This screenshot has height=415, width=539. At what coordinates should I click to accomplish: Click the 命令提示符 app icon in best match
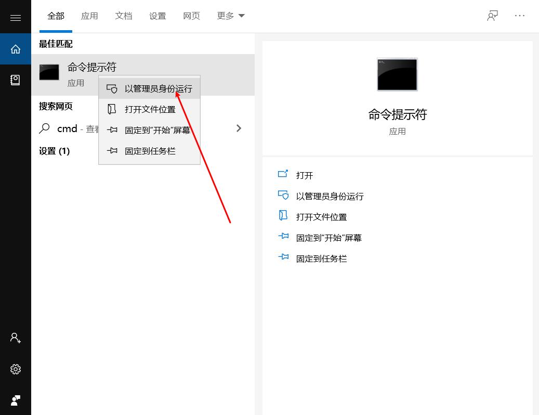click(49, 72)
